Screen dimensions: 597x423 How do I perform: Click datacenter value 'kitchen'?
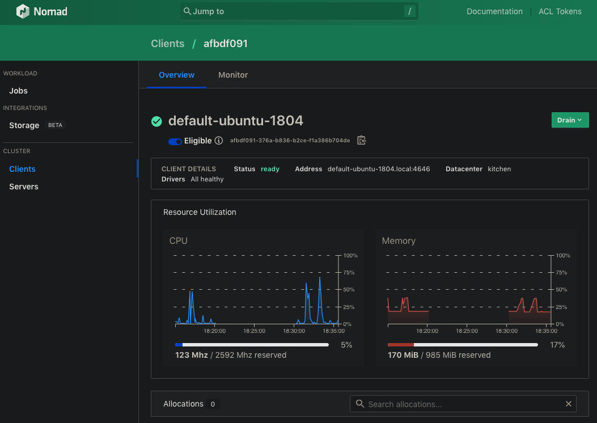coord(499,168)
